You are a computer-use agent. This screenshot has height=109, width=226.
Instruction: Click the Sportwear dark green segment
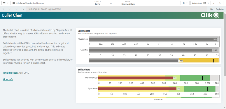(x=200, y=89)
